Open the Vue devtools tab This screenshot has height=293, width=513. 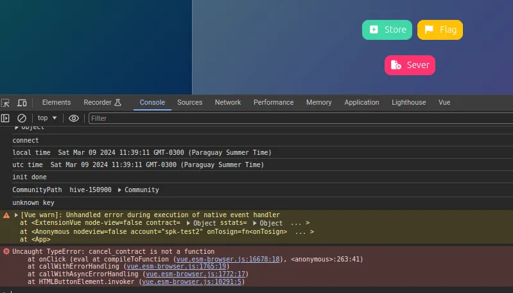[x=444, y=102]
